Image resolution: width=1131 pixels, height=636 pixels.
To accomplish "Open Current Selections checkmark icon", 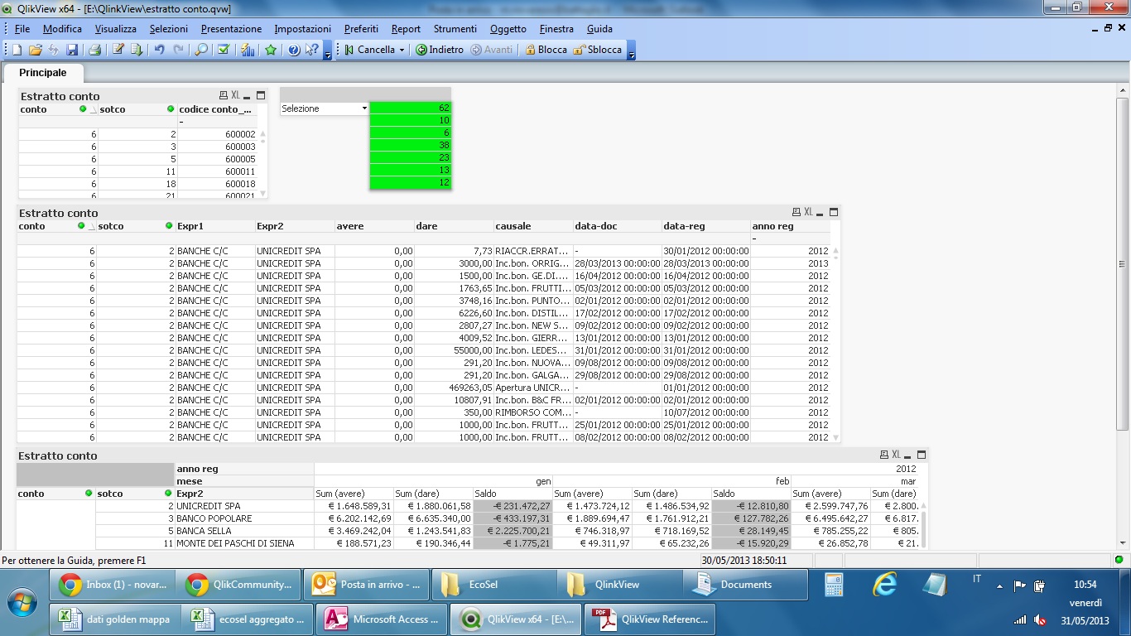I will (x=224, y=50).
